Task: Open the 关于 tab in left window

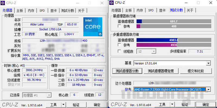Action: (x=81, y=11)
